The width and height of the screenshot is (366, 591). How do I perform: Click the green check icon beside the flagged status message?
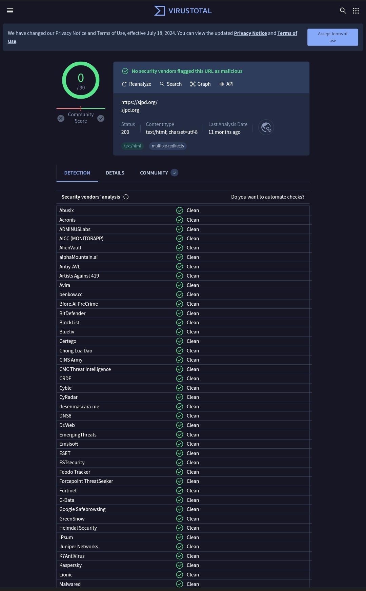point(125,71)
